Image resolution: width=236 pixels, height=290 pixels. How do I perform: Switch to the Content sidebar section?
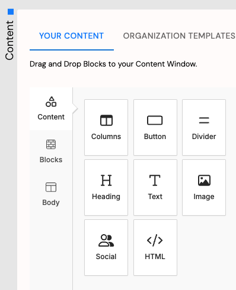pyautogui.click(x=51, y=109)
